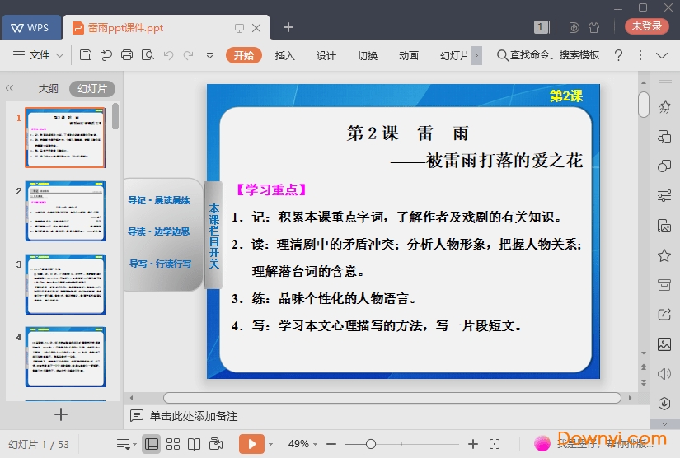Add a new slide with plus button

pyautogui.click(x=61, y=414)
